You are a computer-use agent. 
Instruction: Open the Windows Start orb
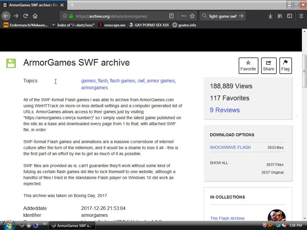click(x=8, y=225)
